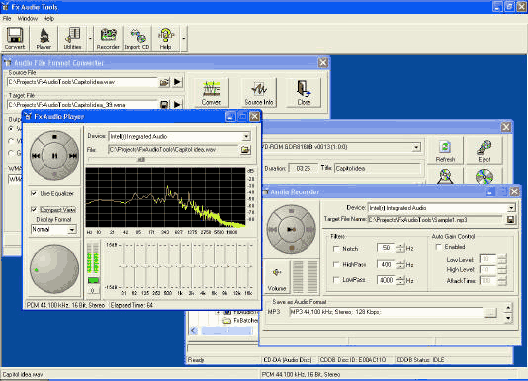The width and height of the screenshot is (528, 381).
Task: Click save icon beside Target File
Action: tap(164, 105)
